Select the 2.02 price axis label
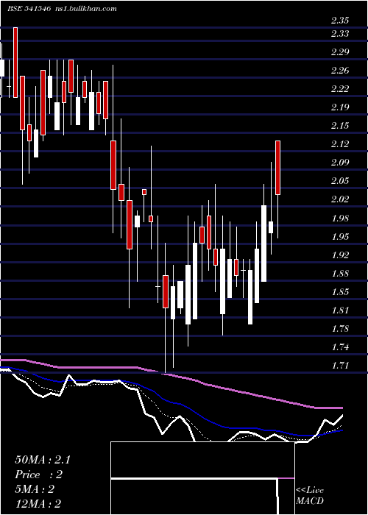368x515 pixels. pos(340,199)
